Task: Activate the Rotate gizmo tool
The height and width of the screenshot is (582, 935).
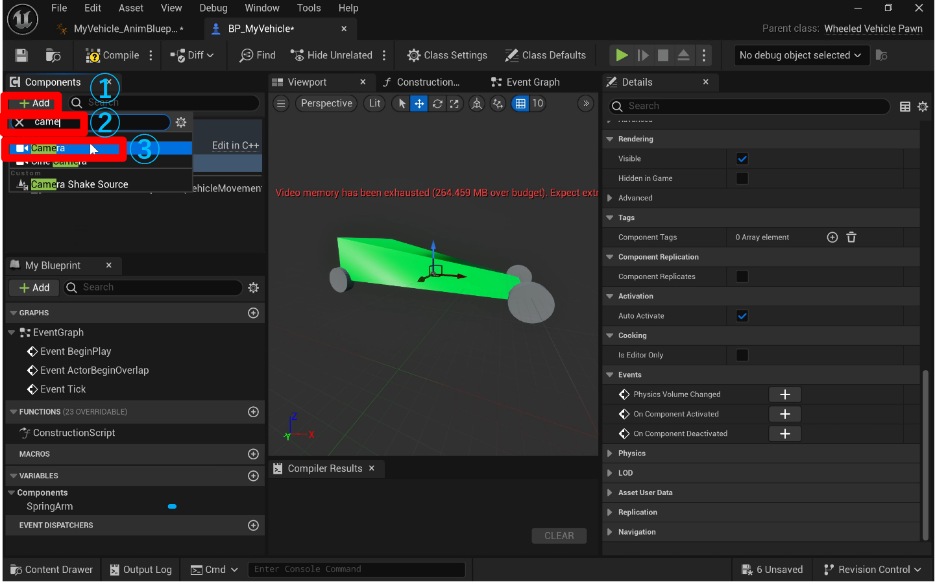Action: (437, 103)
